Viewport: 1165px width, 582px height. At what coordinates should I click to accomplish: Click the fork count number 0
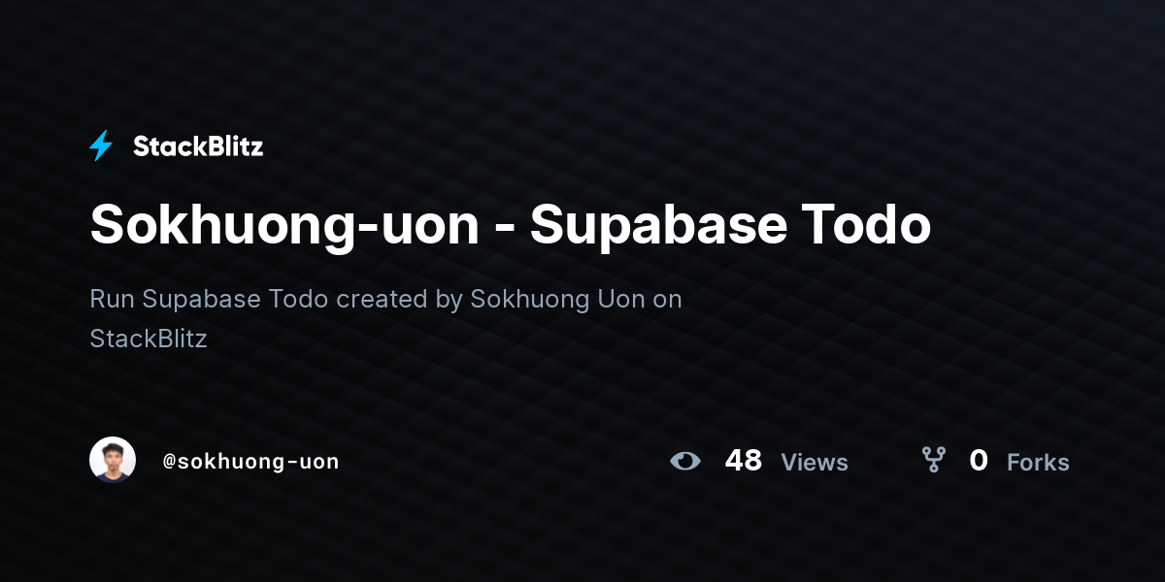[979, 460]
